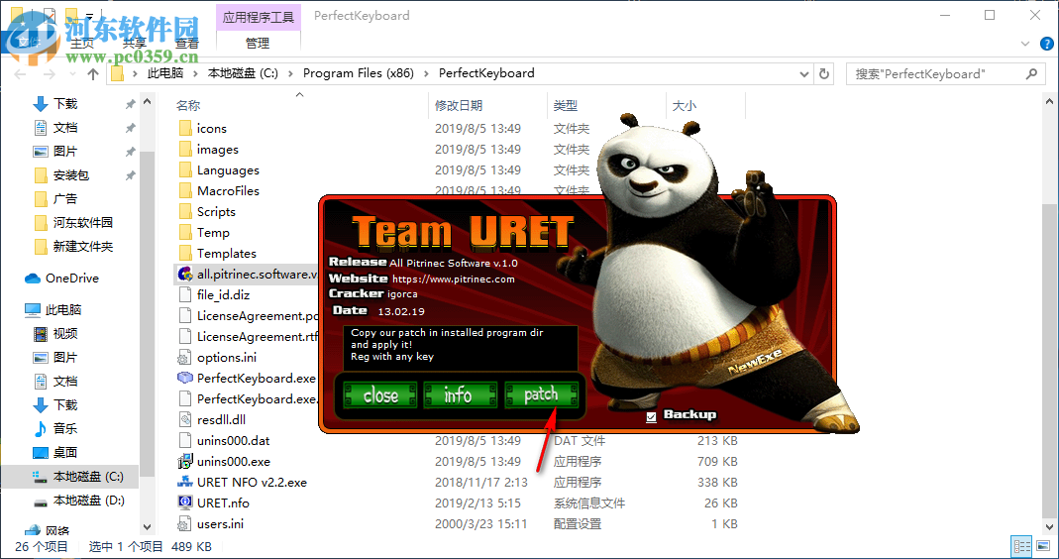Open the 应用程序工具 tab
Viewport: 1059px width, 559px height.
point(258,17)
